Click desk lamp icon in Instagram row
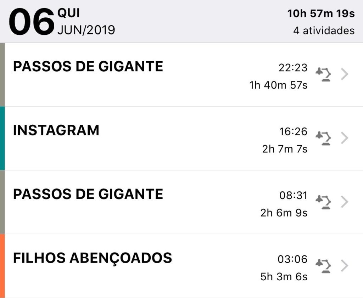The width and height of the screenshot is (363, 298). click(x=323, y=138)
